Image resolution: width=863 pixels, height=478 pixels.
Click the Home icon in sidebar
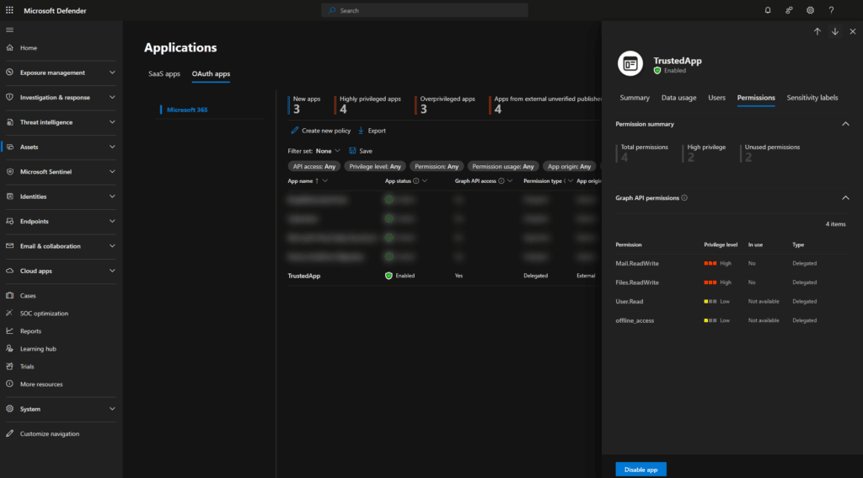point(9,48)
